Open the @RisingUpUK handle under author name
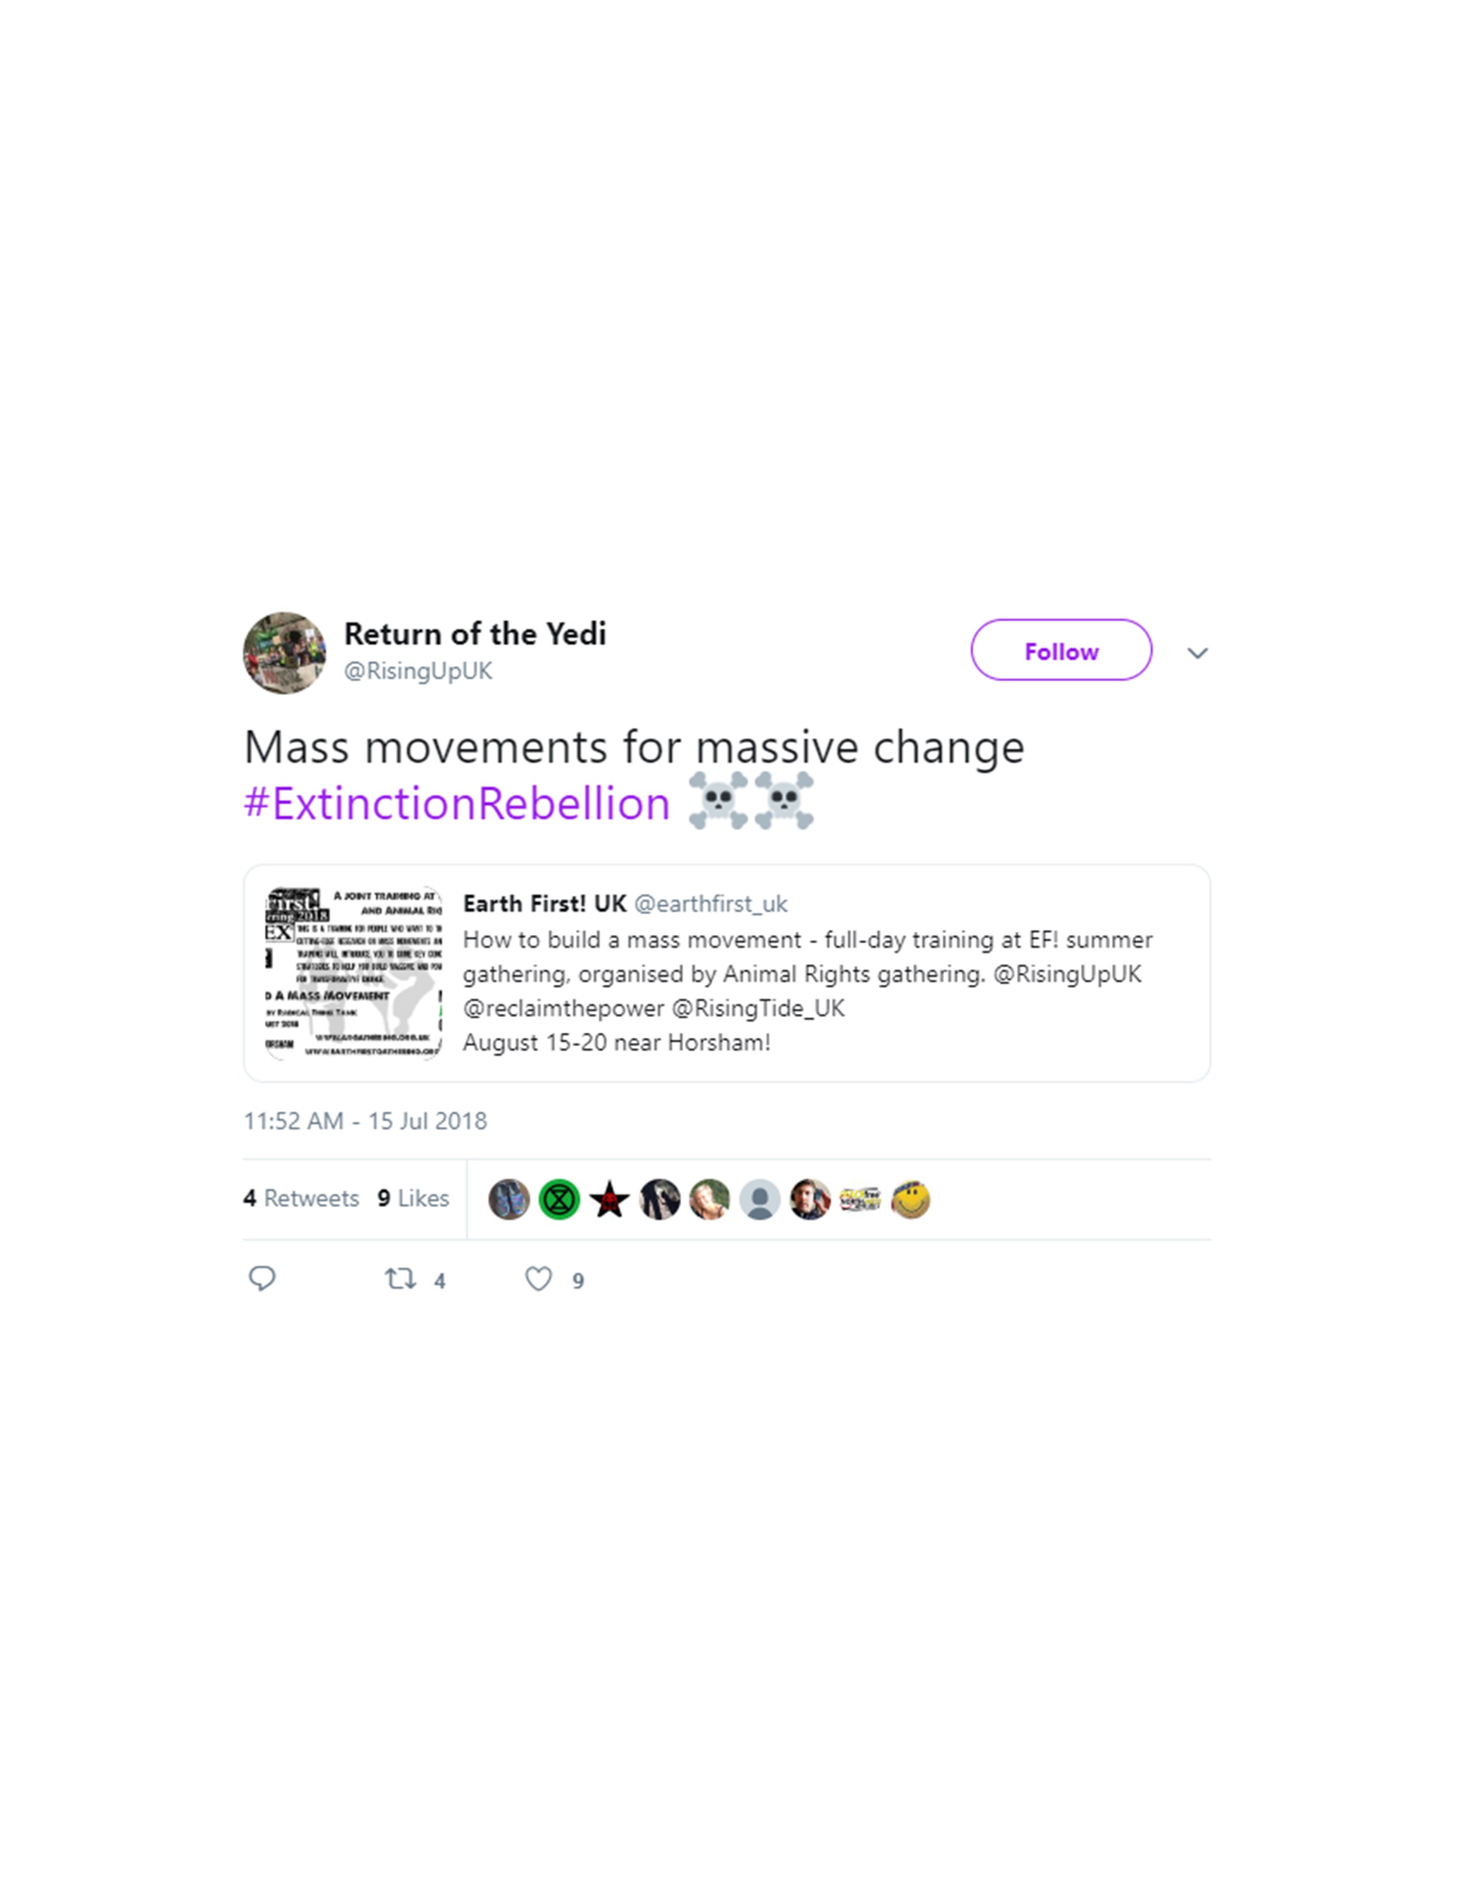Viewport: 1459px width, 1888px height. [x=418, y=671]
